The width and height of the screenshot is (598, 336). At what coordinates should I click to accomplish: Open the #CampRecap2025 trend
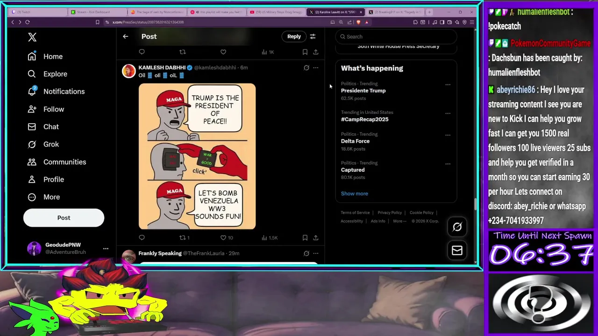[x=364, y=119]
